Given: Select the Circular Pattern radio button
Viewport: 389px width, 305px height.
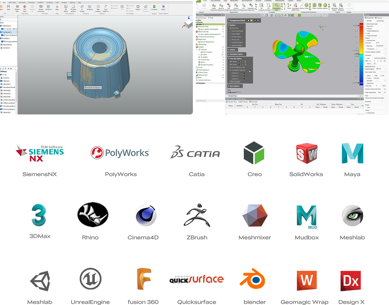Looking at the screenshot, I should [x=231, y=37].
